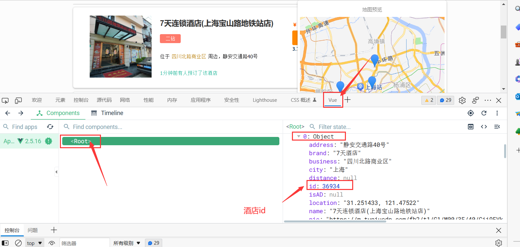Close the bottom console drawer

(x=499, y=230)
